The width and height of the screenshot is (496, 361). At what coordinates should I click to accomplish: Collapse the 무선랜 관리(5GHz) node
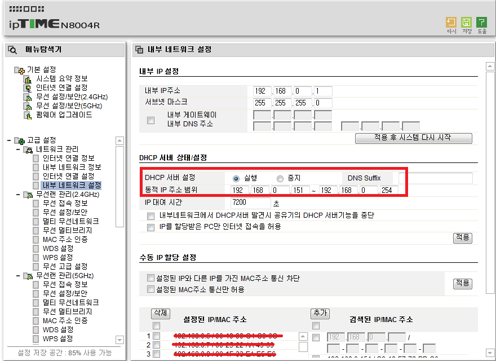[x=18, y=276]
